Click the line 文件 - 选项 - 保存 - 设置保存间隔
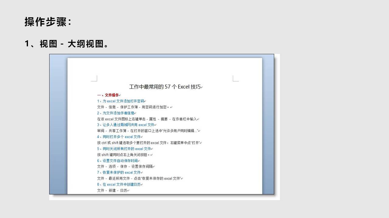 pos(125,167)
